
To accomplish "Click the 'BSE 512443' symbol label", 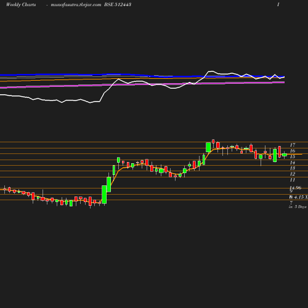I will pos(118,4).
